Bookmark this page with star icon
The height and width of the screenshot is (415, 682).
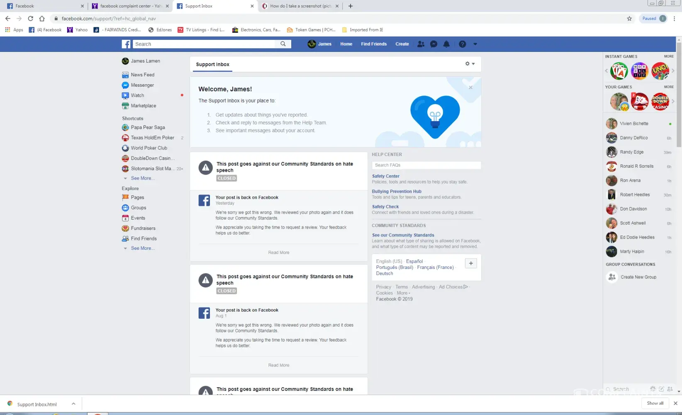[629, 18]
